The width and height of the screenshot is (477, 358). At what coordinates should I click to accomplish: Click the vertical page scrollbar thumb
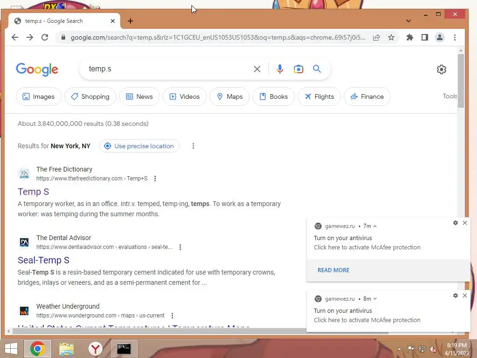(x=461, y=81)
